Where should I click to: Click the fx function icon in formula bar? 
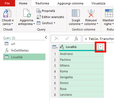click(x=76, y=39)
